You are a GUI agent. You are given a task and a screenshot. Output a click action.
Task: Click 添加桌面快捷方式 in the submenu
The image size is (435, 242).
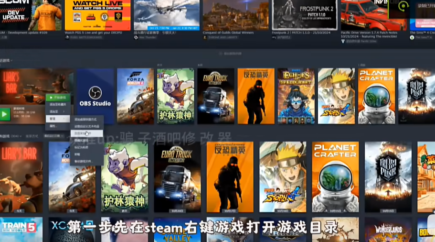(86, 119)
